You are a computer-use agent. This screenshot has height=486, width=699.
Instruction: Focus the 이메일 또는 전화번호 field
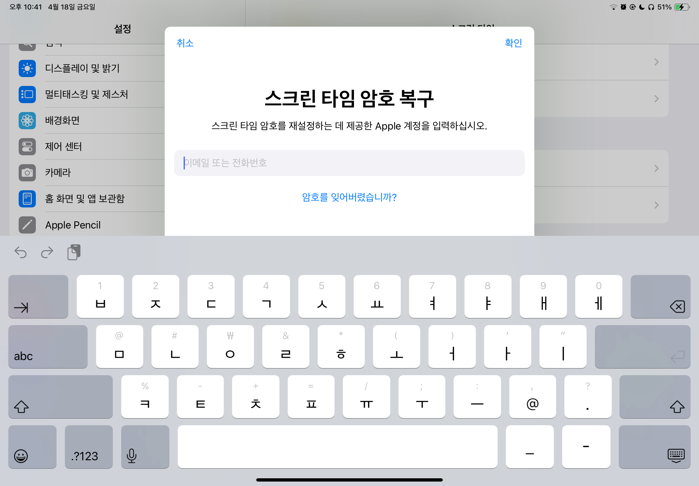pyautogui.click(x=349, y=163)
